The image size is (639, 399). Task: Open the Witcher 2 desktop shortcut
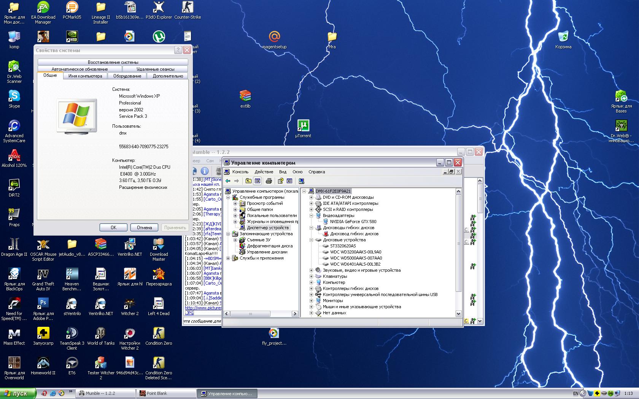click(130, 306)
